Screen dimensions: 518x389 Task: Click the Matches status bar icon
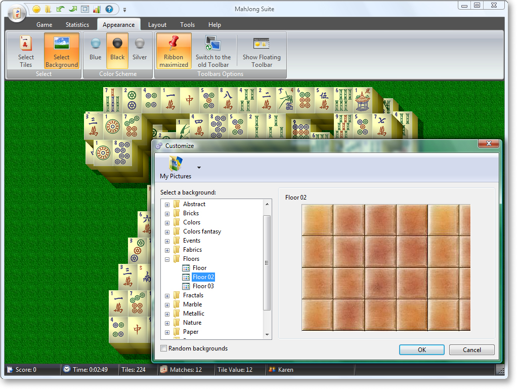[x=164, y=369]
